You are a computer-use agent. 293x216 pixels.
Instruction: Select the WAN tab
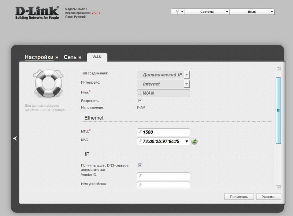(97, 57)
